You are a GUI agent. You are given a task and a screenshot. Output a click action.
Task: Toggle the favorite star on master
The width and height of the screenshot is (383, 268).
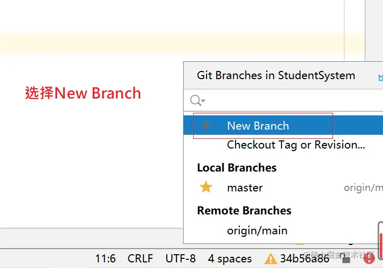click(206, 187)
